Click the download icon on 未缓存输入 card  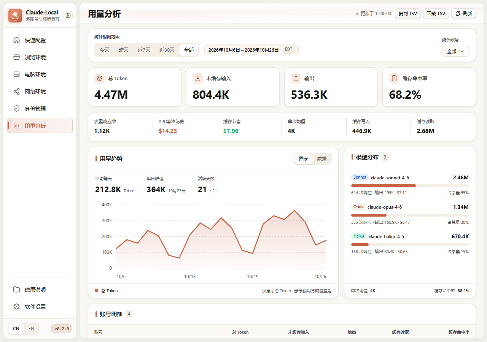pyautogui.click(x=198, y=78)
